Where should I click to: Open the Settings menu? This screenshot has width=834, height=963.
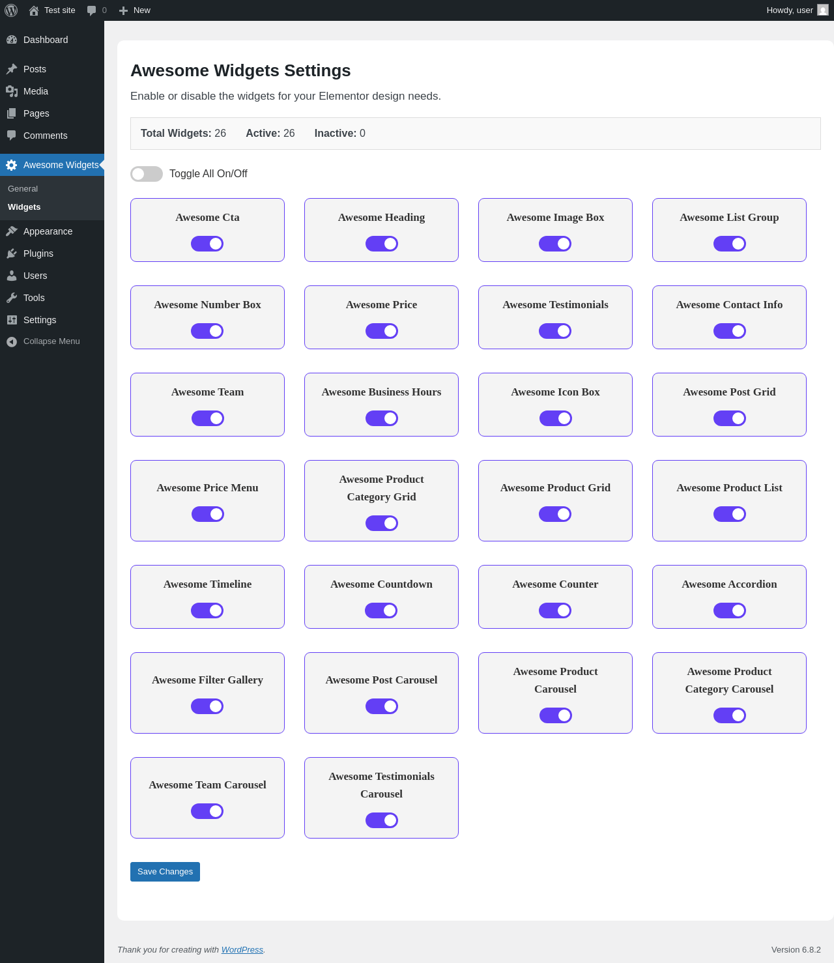tap(52, 320)
